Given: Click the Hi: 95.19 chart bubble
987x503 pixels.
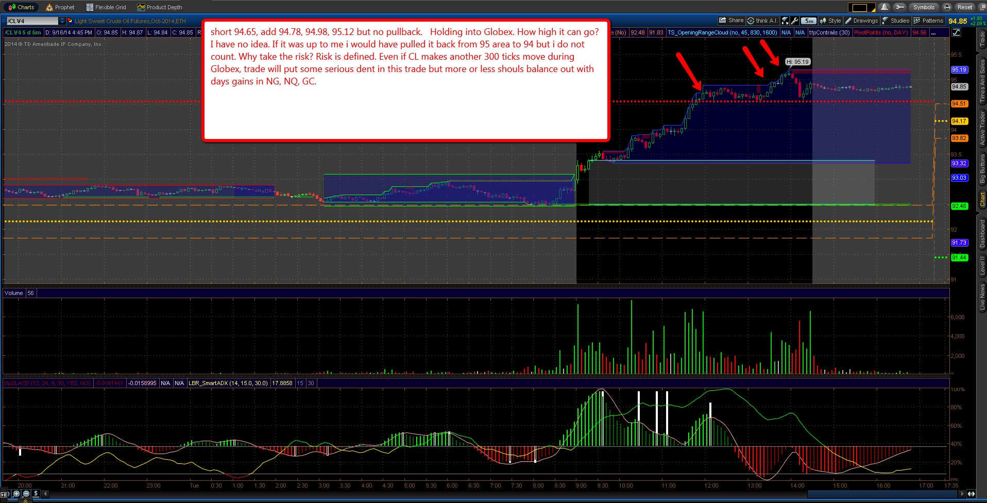Looking at the screenshot, I should 798,62.
